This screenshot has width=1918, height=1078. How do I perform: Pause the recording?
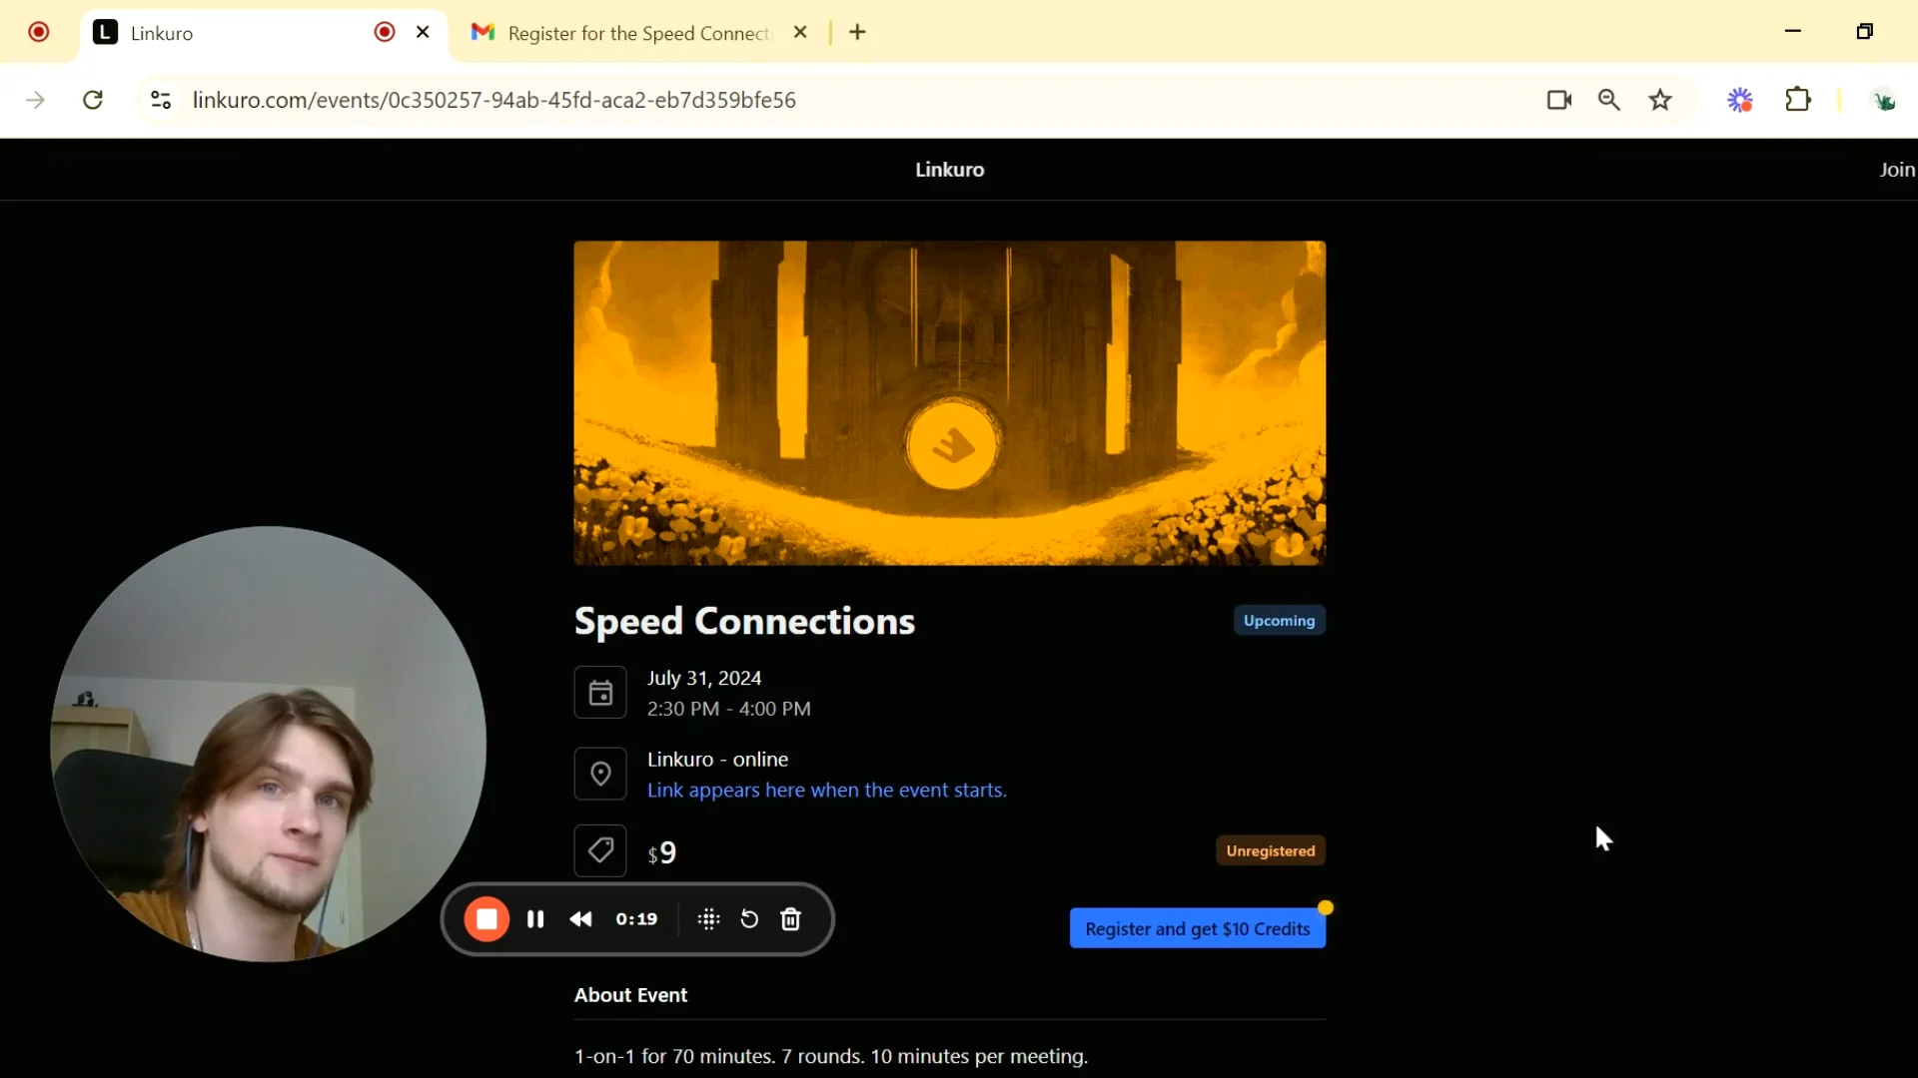pyautogui.click(x=535, y=919)
